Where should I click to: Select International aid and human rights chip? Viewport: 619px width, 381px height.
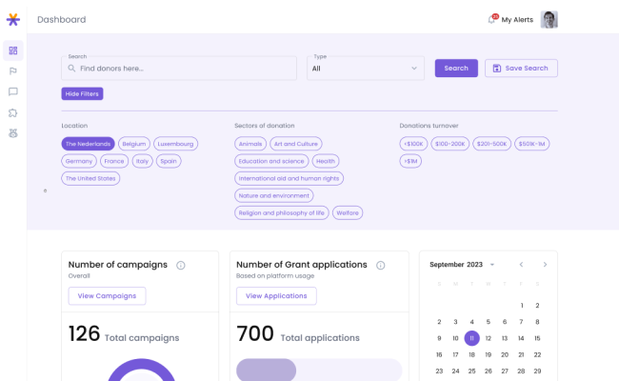point(289,178)
